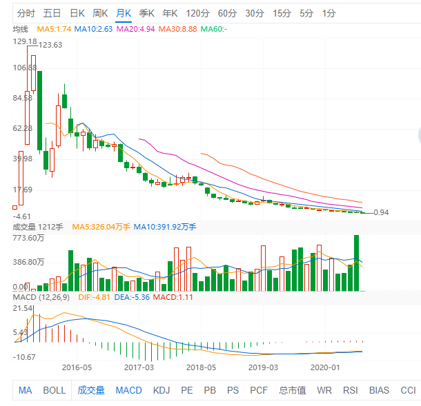Select the 15分 timeframe tab
This screenshot has height=406, width=421.
(282, 13)
